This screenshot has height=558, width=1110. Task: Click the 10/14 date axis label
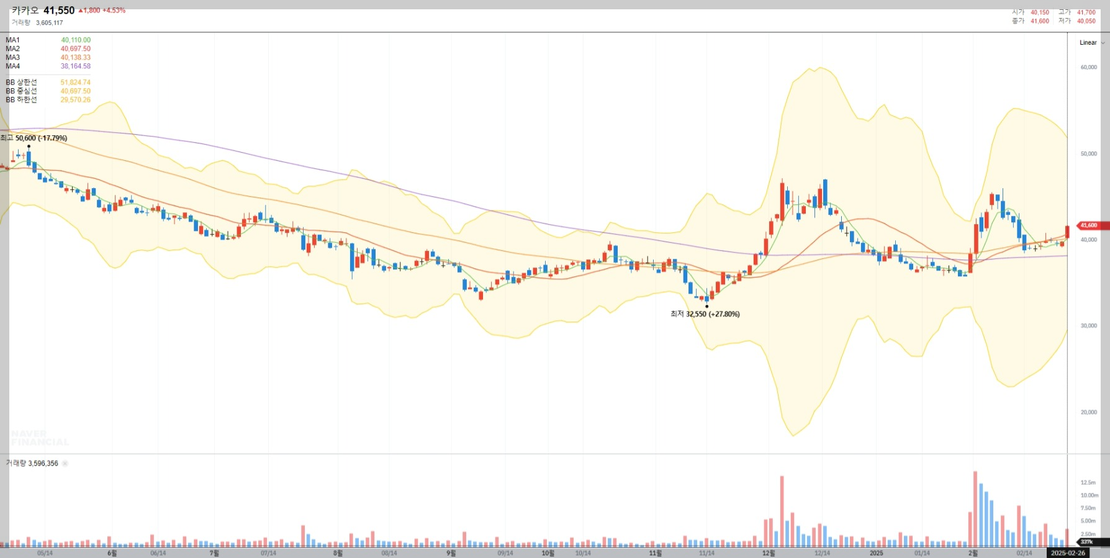[x=583, y=553]
